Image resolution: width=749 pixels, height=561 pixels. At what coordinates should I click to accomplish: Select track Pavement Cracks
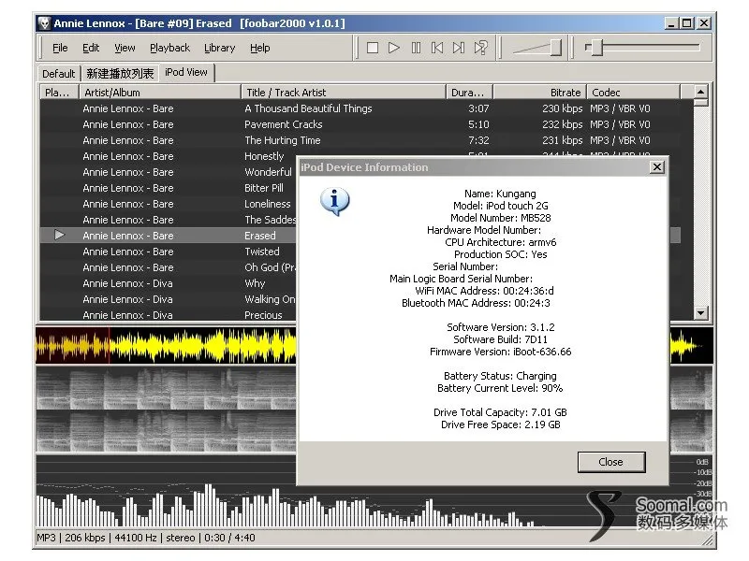tap(284, 124)
